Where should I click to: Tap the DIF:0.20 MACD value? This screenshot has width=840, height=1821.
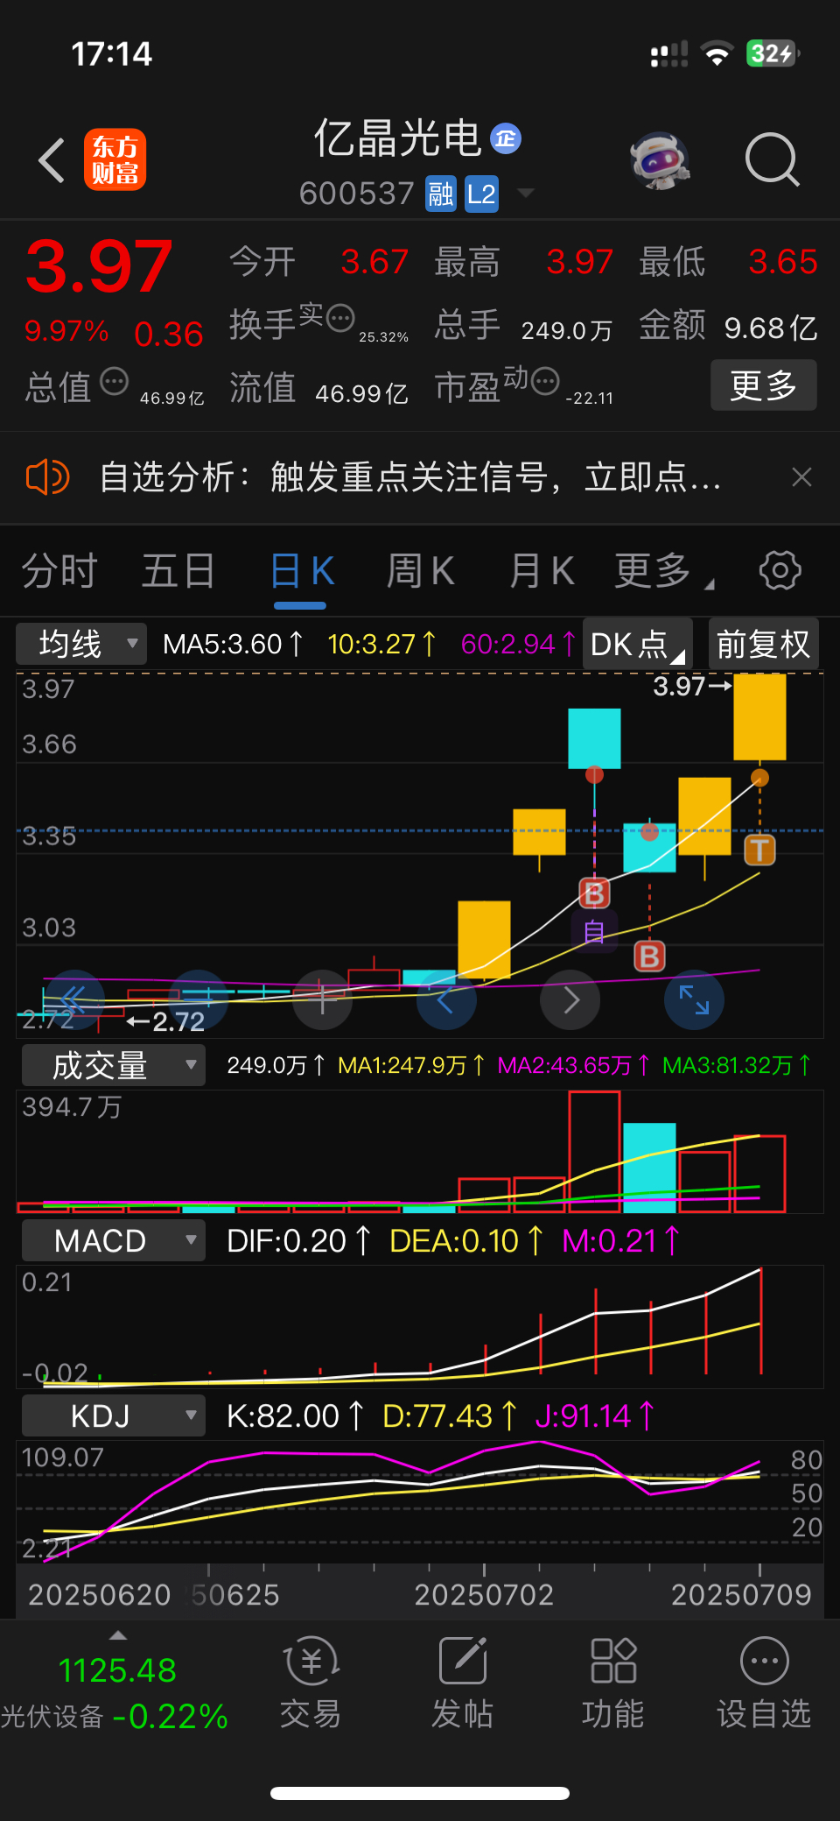click(x=298, y=1240)
